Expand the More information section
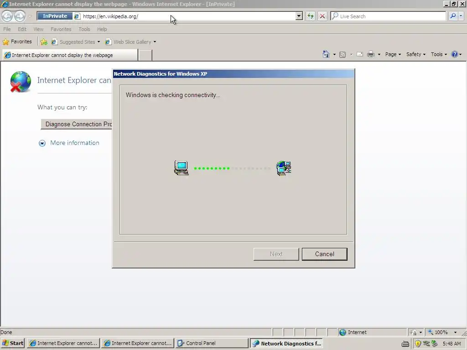 (42, 143)
